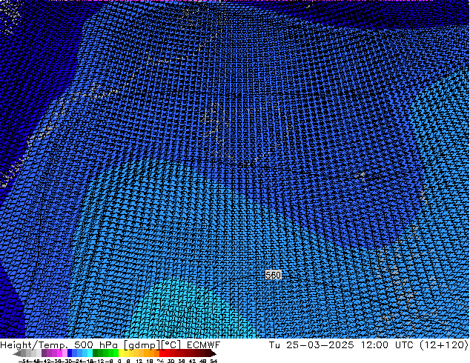Click the '30' legend scale value
The image size is (470, 363).
pyautogui.click(x=171, y=361)
